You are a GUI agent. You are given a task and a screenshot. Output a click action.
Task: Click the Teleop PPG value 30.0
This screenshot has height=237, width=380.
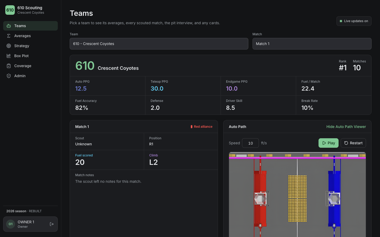[x=157, y=88]
